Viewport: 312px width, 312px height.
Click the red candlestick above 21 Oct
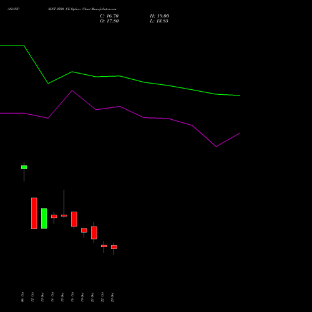click(x=94, y=233)
